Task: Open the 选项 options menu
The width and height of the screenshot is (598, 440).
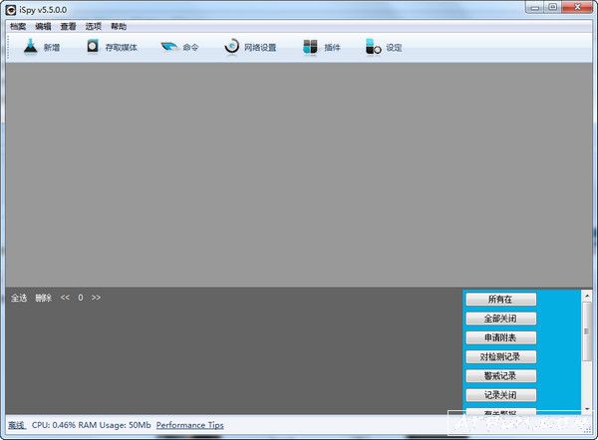Action: (93, 26)
